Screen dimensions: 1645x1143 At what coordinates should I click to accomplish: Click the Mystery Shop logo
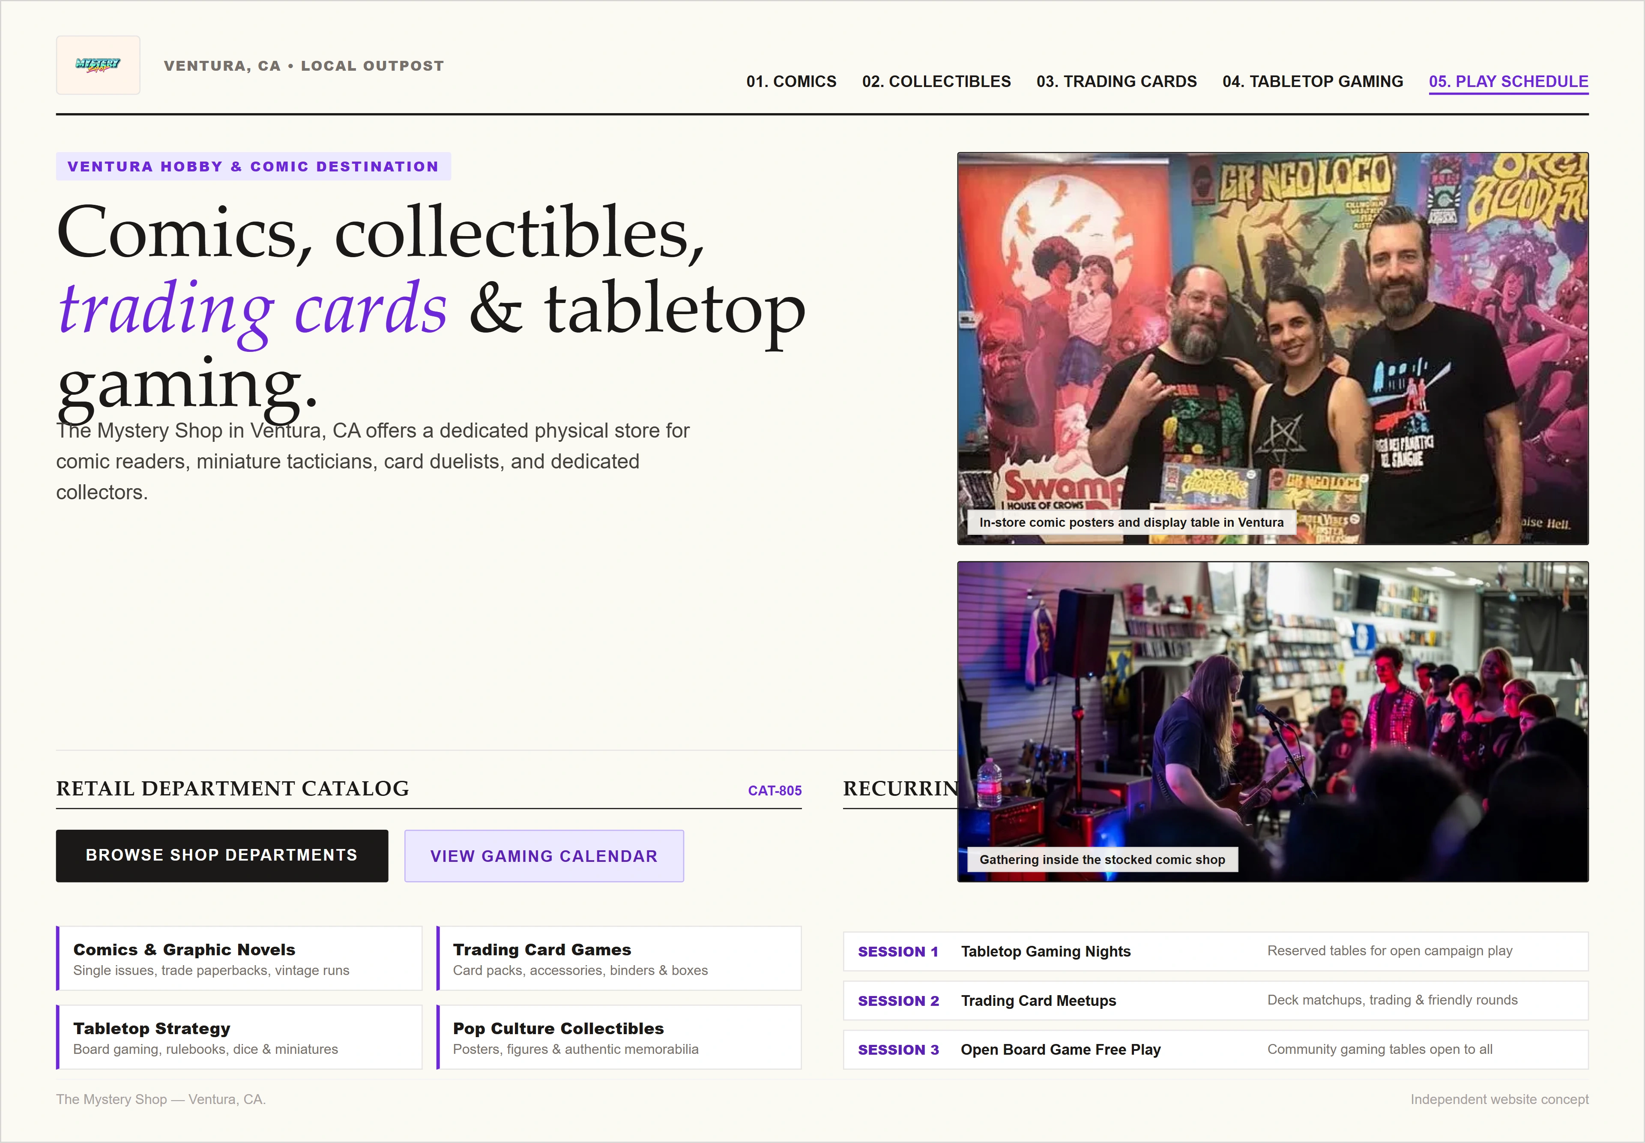tap(98, 65)
